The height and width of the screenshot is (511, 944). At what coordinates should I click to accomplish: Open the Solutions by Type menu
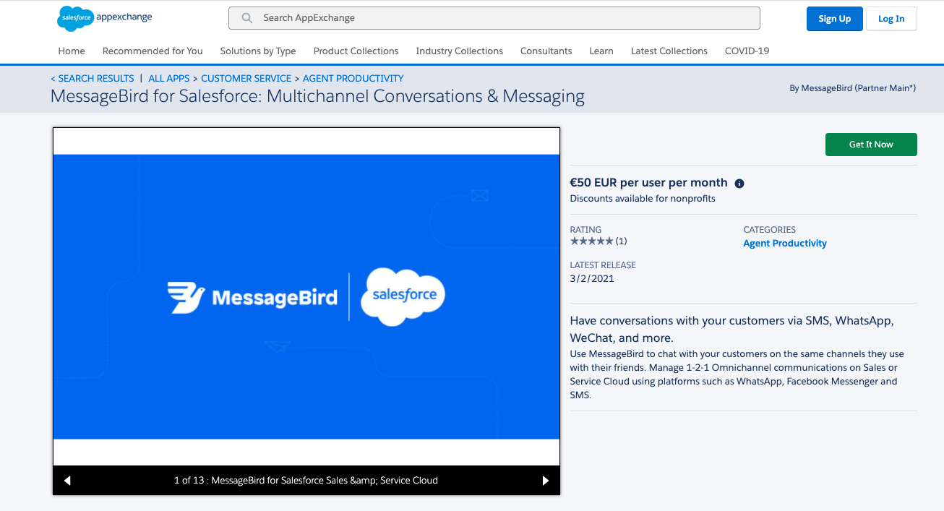[x=258, y=51]
